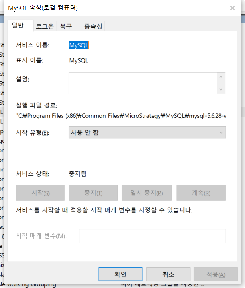Click the 표시 이름 MySQL value
Screen dimensions: 245x288
[79, 60]
